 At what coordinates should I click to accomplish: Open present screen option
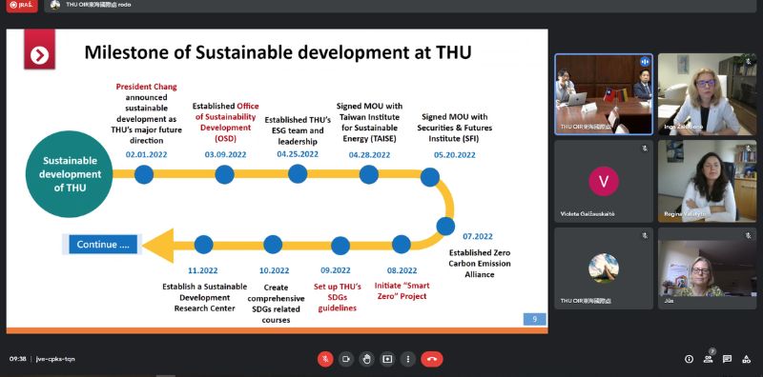(387, 359)
